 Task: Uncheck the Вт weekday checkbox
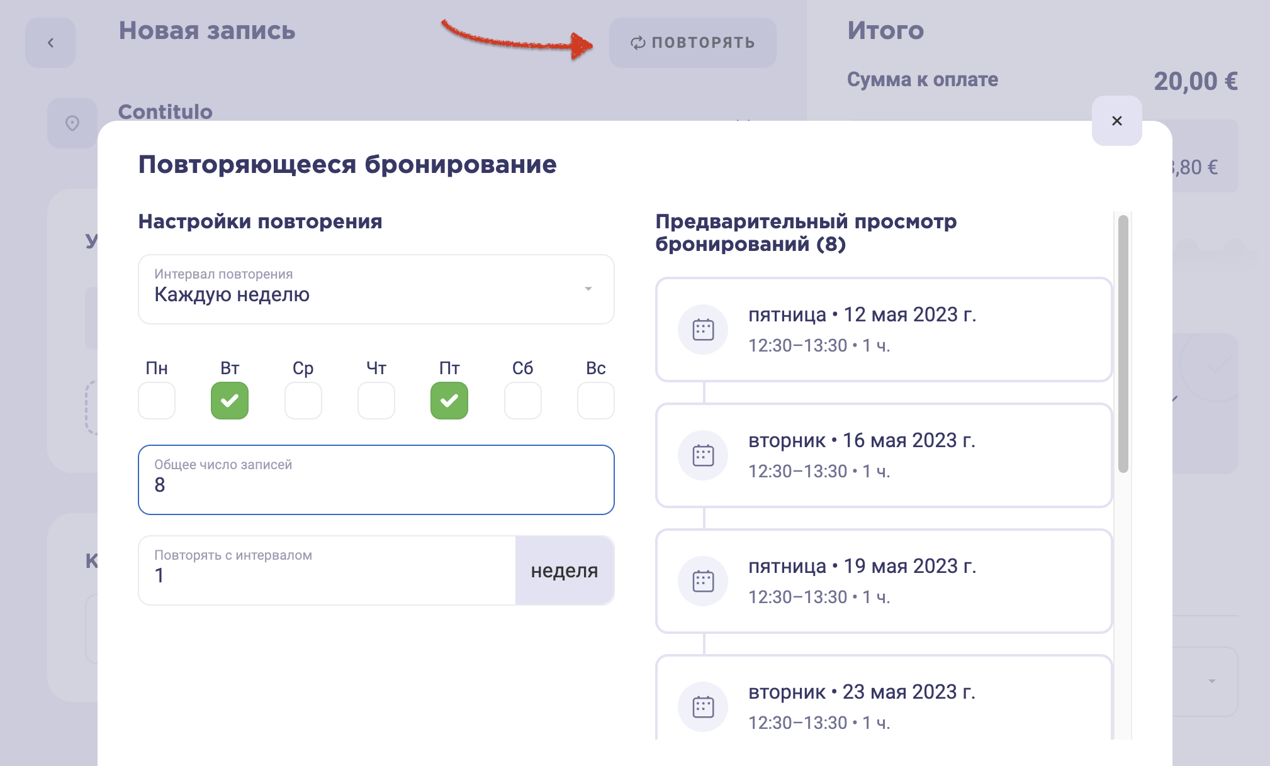[x=230, y=401]
